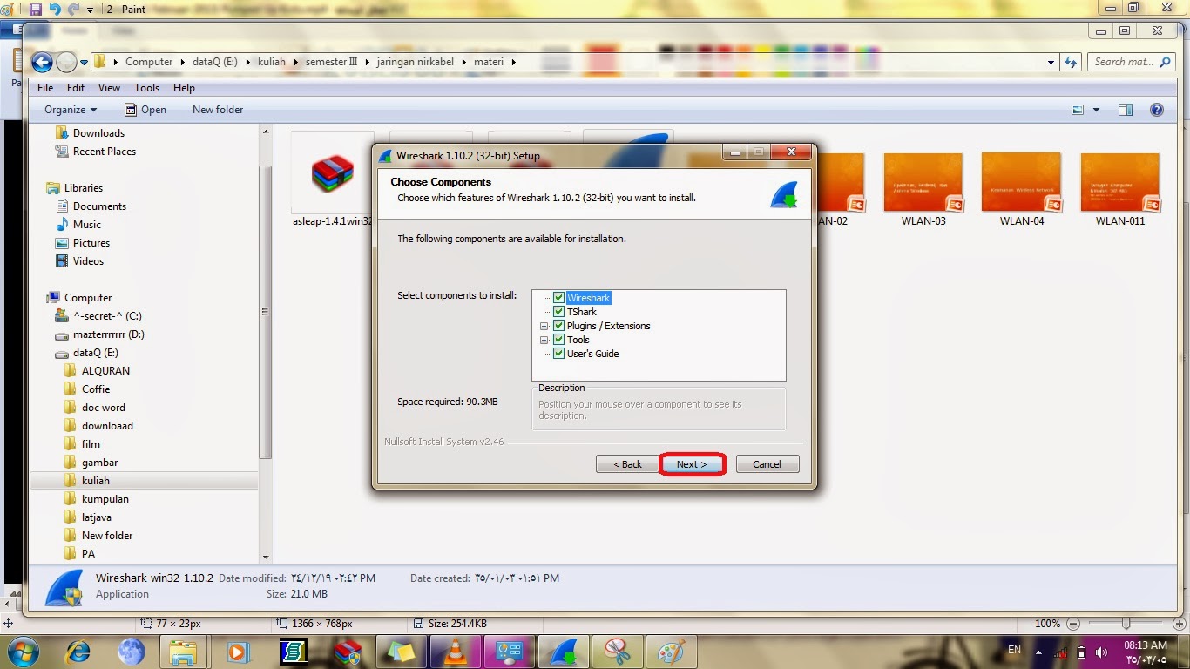The height and width of the screenshot is (669, 1190).
Task: Adjust the Paint zoom slider
Action: point(1126,624)
